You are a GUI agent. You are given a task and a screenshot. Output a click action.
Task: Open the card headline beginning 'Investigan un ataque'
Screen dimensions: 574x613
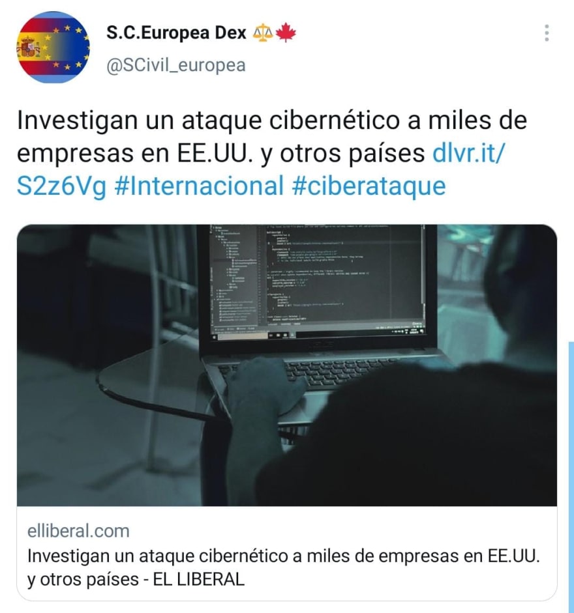point(284,567)
